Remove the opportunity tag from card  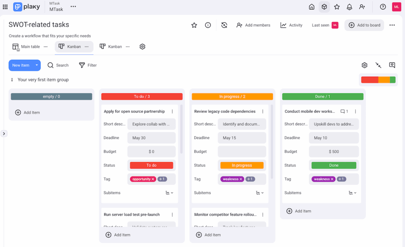153,179
